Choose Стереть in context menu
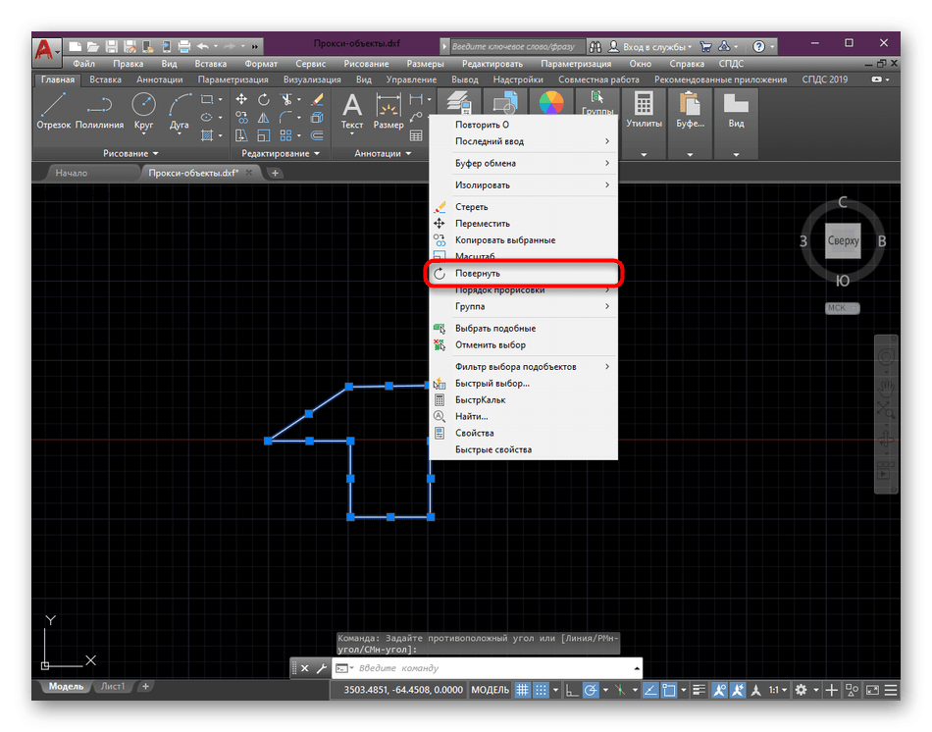The width and height of the screenshot is (932, 732). [x=523, y=207]
